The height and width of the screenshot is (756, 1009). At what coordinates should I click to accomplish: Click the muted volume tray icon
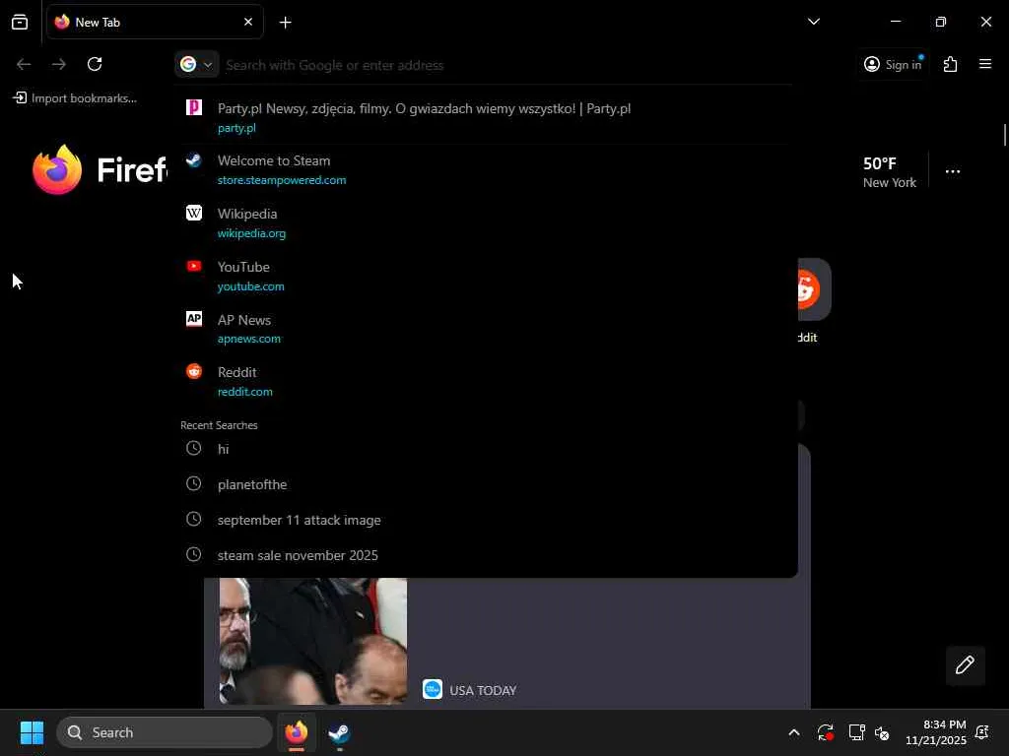(882, 732)
